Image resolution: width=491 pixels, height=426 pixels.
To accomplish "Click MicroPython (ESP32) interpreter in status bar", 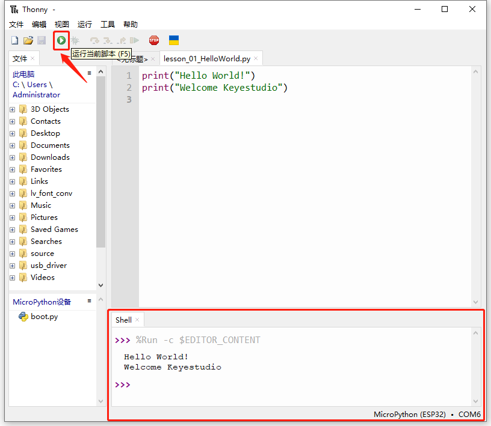I will point(410,414).
